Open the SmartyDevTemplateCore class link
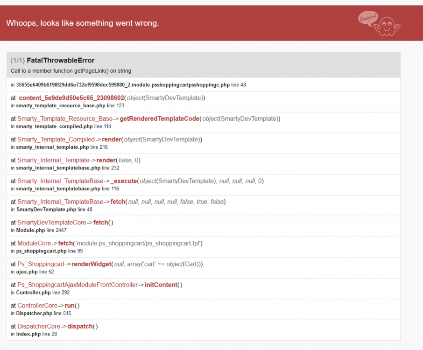423x350 pixels. [52, 223]
